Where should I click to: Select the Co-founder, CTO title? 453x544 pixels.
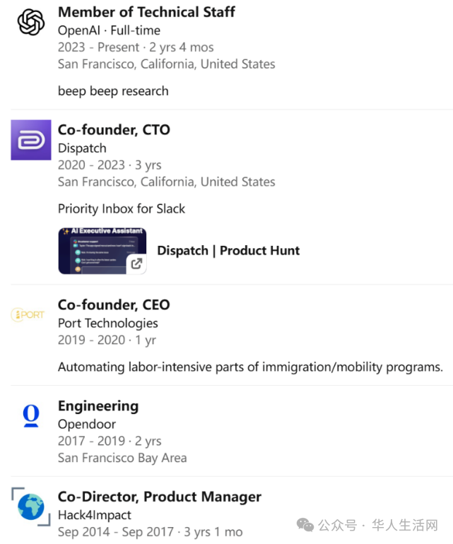(114, 130)
